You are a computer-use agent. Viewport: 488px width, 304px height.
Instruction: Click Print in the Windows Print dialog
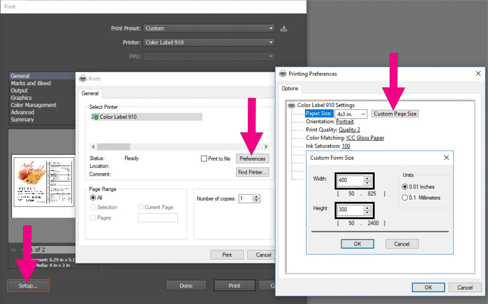227,255
